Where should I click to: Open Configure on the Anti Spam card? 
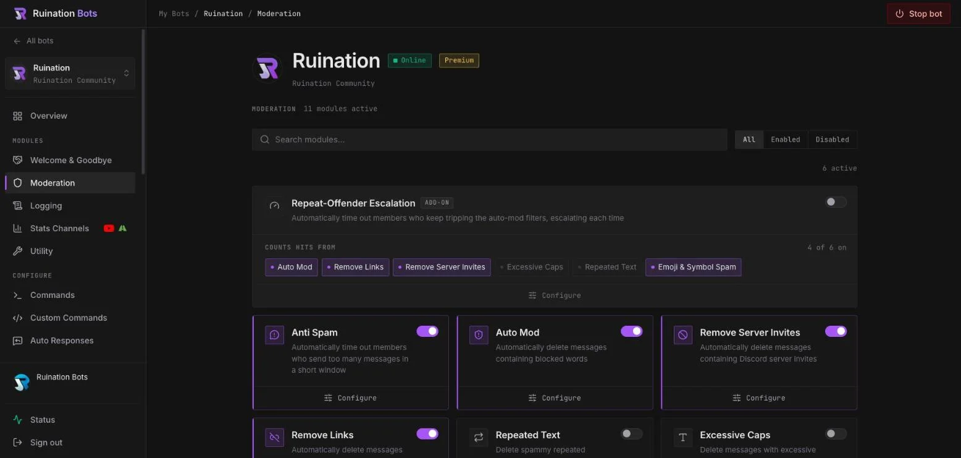[350, 398]
